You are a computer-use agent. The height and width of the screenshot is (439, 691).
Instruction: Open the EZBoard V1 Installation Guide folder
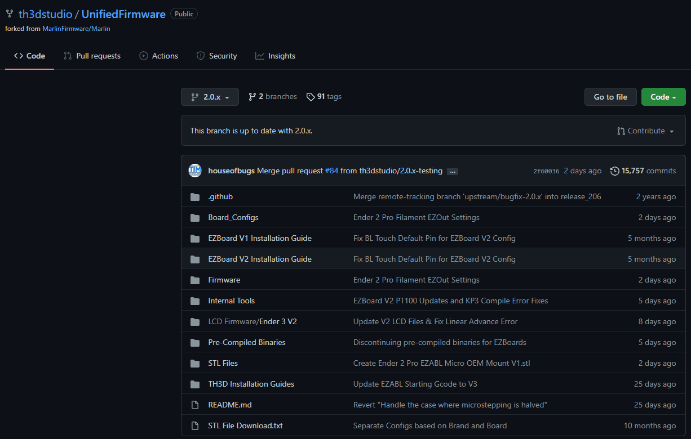pos(260,239)
